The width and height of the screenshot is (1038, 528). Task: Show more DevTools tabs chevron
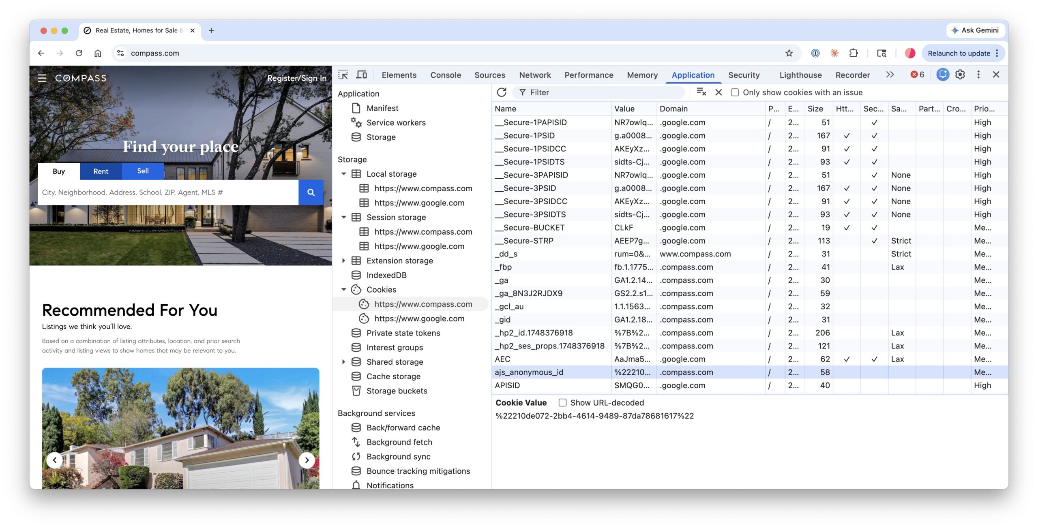890,75
